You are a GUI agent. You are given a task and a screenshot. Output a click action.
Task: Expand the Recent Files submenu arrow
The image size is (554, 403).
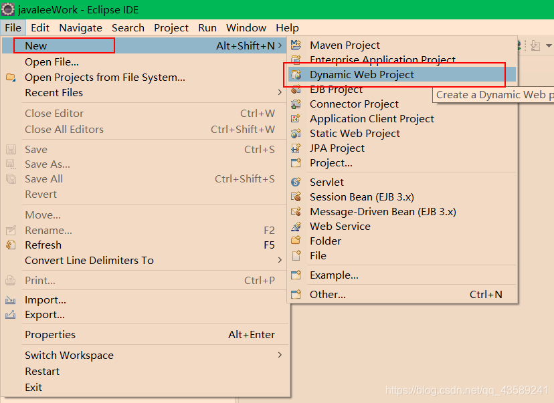click(x=280, y=92)
